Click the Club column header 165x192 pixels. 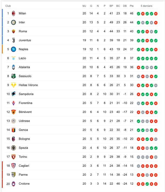(8, 6)
